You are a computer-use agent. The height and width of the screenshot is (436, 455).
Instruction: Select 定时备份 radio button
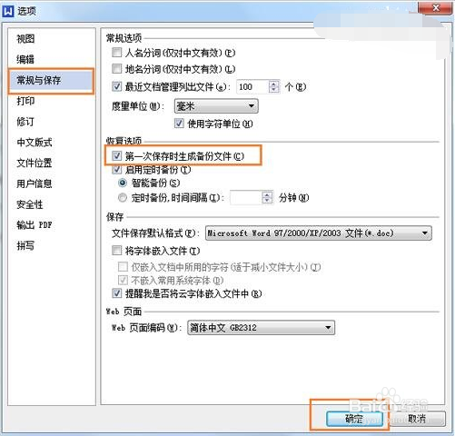coord(123,198)
